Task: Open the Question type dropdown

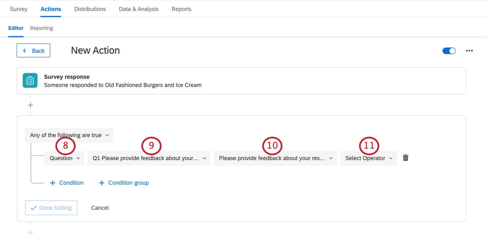Action: (65, 158)
